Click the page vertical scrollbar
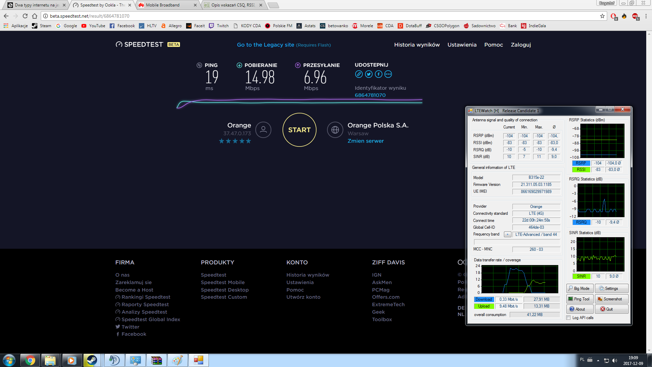The height and width of the screenshot is (367, 652). [x=649, y=192]
